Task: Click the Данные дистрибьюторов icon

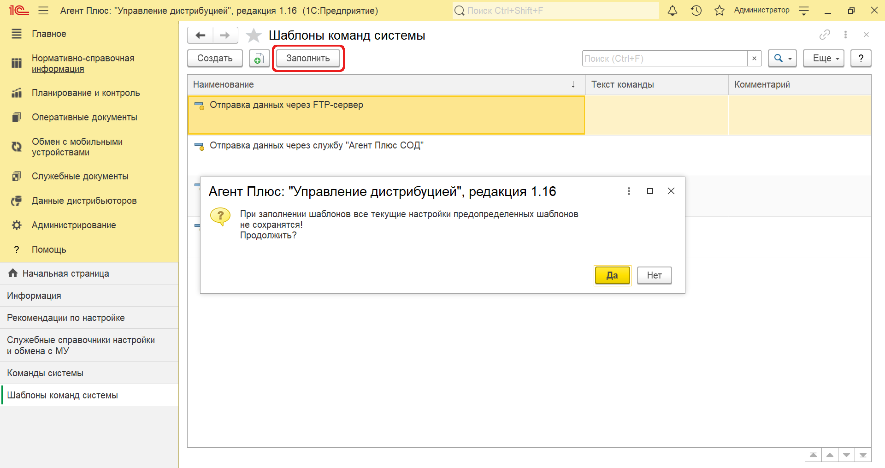Action: click(17, 201)
